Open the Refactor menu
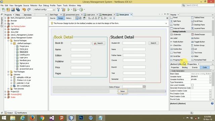The width and height of the screenshot is (215, 121). [x=34, y=5]
